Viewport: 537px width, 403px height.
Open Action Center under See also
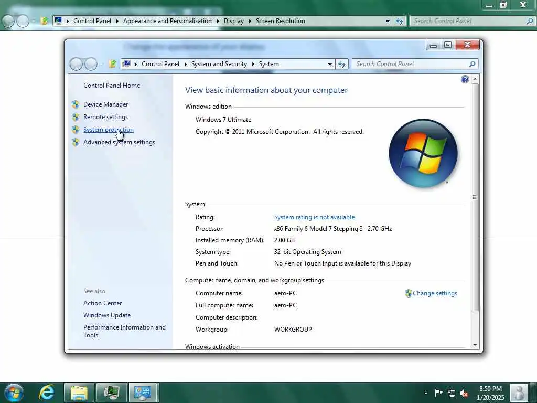click(x=102, y=303)
